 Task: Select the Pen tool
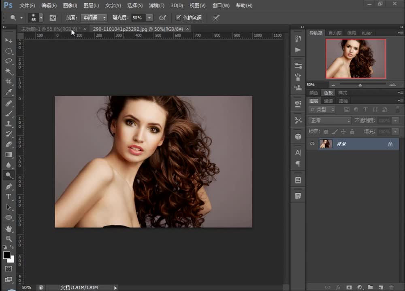(x=9, y=186)
